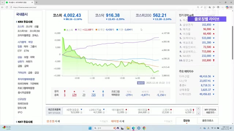Open 시가총액 link in sidebar
Image resolution: width=234 pixels, height=131 pixels.
click(x=22, y=42)
